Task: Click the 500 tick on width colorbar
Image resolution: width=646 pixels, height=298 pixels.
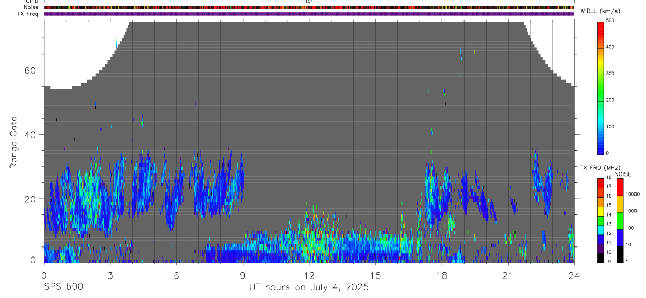Action: click(x=611, y=20)
